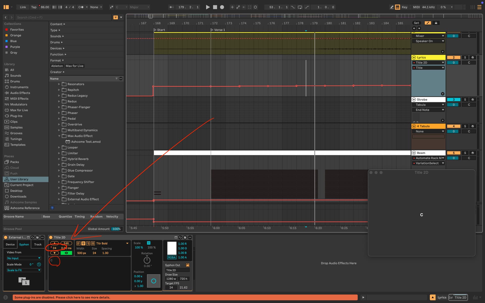Expand the Max Audio Effect folder
The height and width of the screenshot is (303, 485).
[x=59, y=136]
